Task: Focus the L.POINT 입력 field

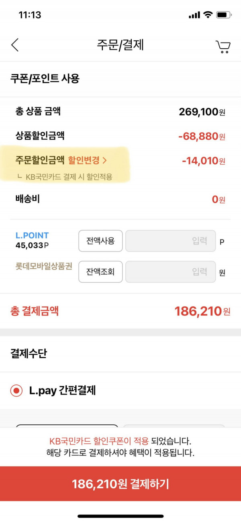Action: point(171,241)
